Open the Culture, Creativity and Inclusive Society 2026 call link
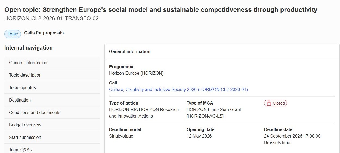 [x=178, y=89]
